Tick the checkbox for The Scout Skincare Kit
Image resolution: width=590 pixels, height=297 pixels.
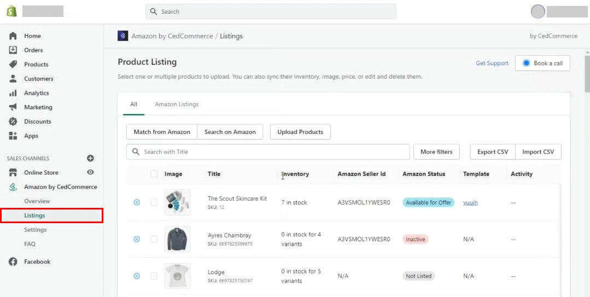(154, 202)
